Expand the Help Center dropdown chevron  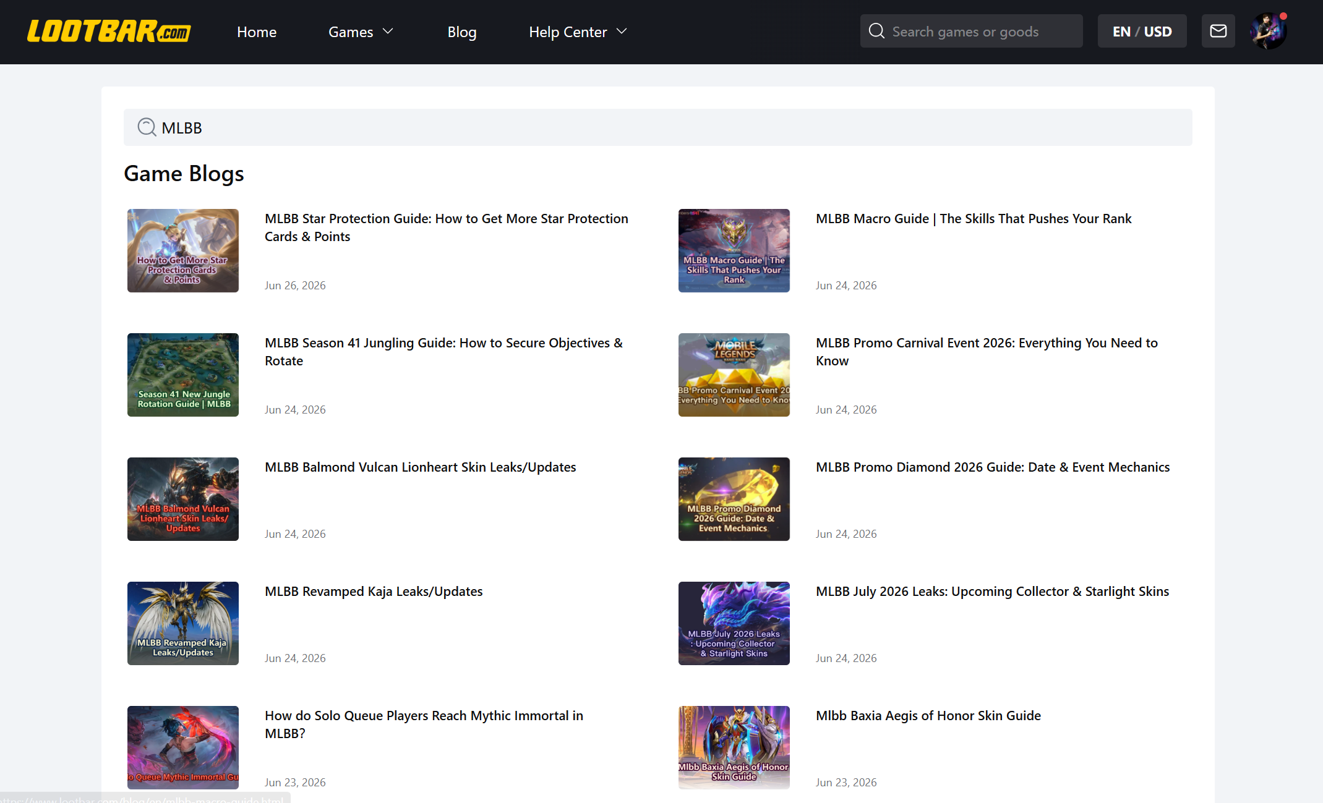pos(622,31)
